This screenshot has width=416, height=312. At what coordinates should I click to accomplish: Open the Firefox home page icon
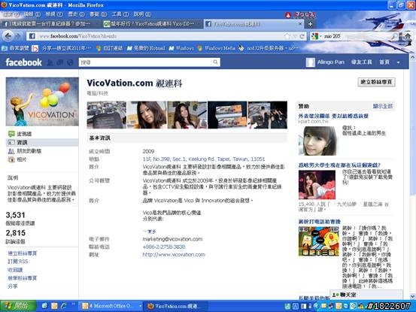point(407,36)
